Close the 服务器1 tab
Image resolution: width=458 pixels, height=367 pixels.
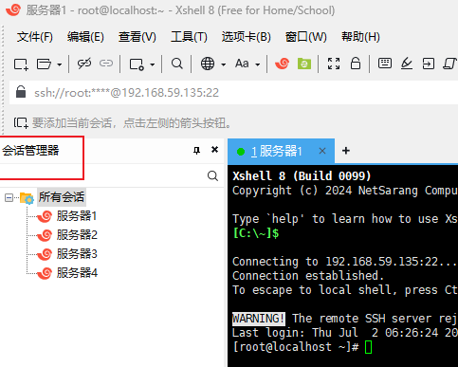322,151
